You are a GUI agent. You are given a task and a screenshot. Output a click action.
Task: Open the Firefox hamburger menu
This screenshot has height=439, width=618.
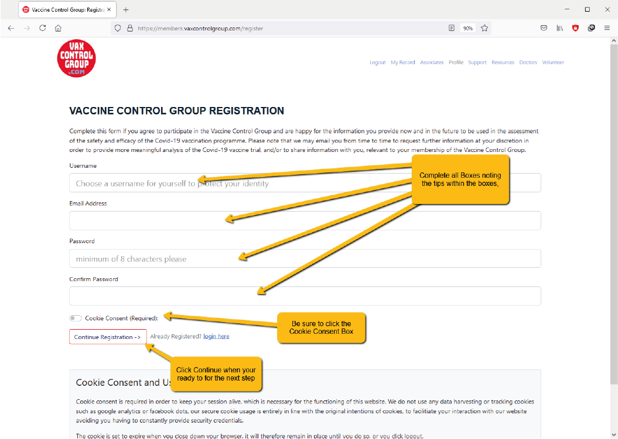(607, 28)
